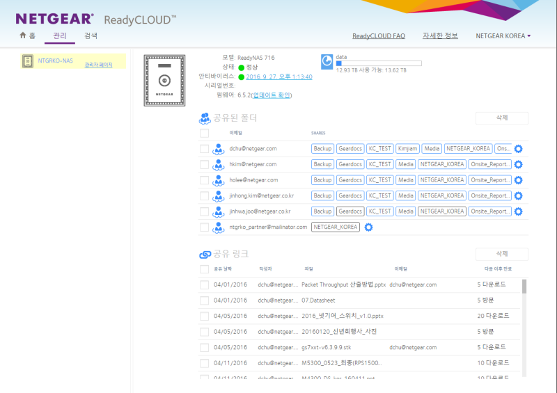
Task: Click file name M5300_0523_최종(RPS1500...
Action: pyautogui.click(x=342, y=363)
